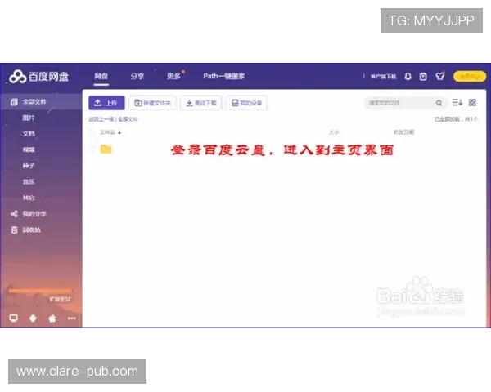Click the 上传 upload button
The height and width of the screenshot is (392, 491).
click(106, 103)
